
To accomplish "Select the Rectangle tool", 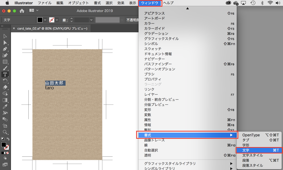I will [5, 62].
